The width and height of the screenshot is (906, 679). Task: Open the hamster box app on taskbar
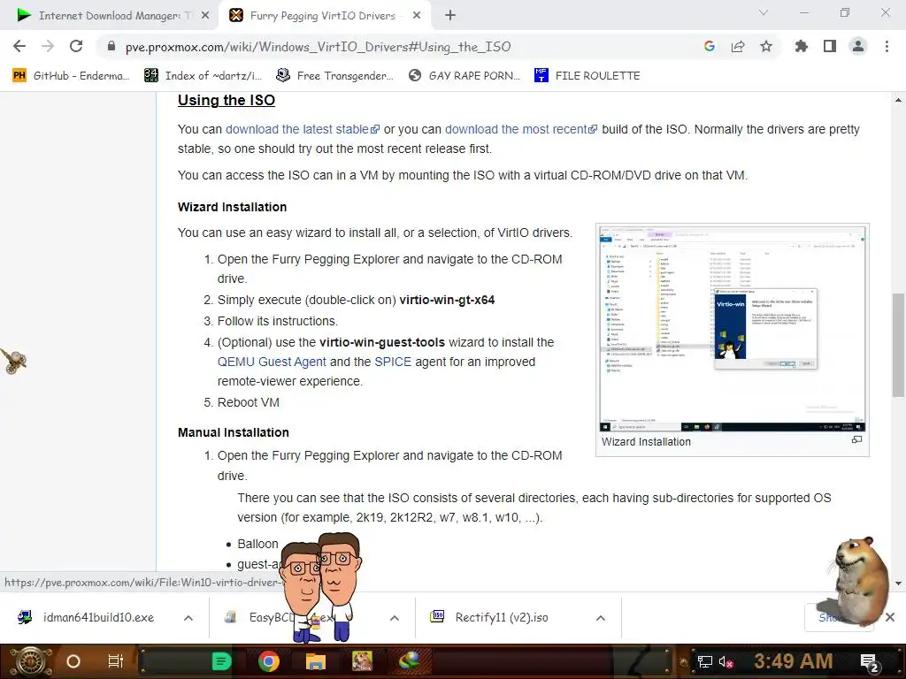click(x=363, y=661)
